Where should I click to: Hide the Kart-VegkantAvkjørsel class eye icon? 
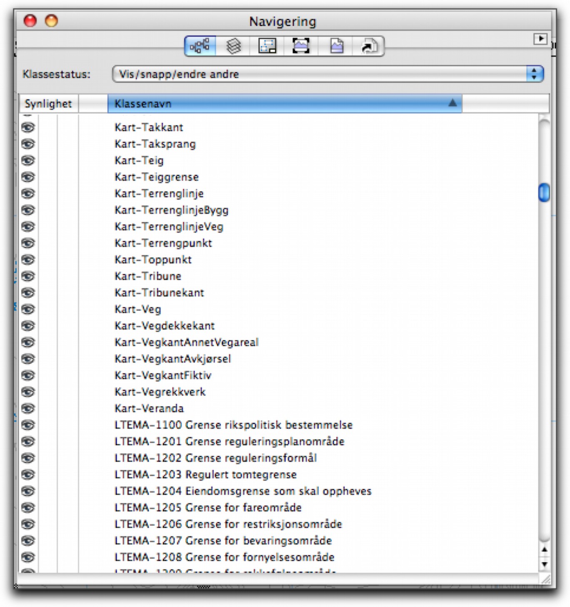click(x=28, y=359)
